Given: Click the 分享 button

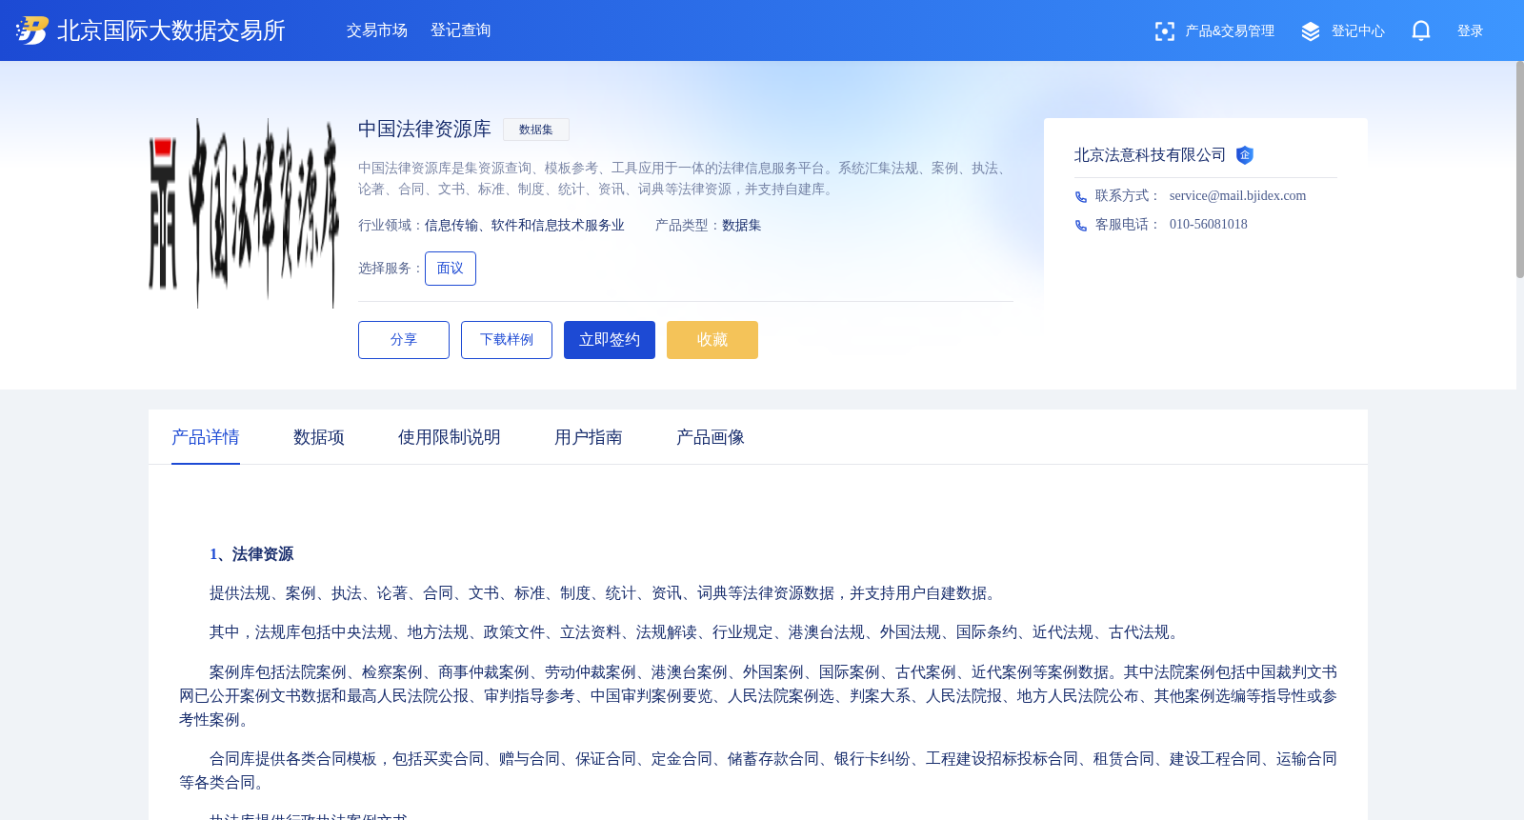Looking at the screenshot, I should click(x=404, y=340).
